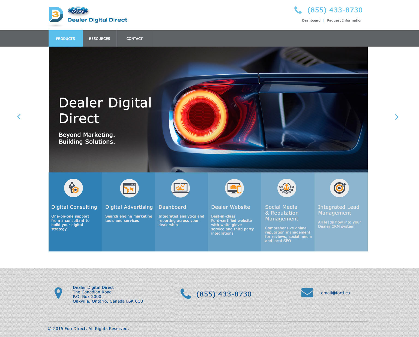The image size is (419, 337).
Task: Click the email@ford.ca link
Action: 335,293
